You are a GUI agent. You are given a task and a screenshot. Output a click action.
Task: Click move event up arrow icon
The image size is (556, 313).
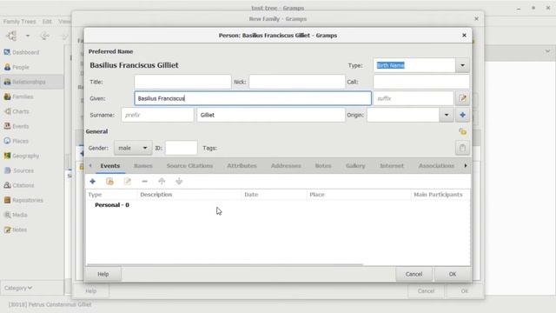coord(162,182)
